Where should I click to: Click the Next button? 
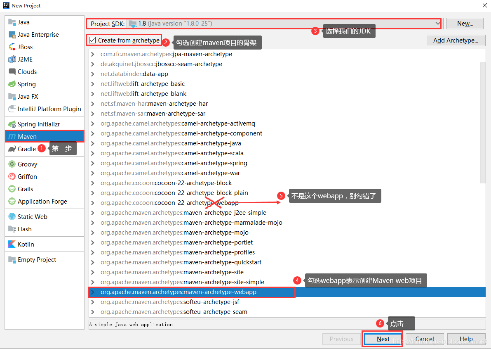pos(383,339)
